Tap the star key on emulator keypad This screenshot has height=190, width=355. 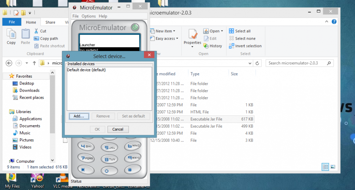(86, 170)
